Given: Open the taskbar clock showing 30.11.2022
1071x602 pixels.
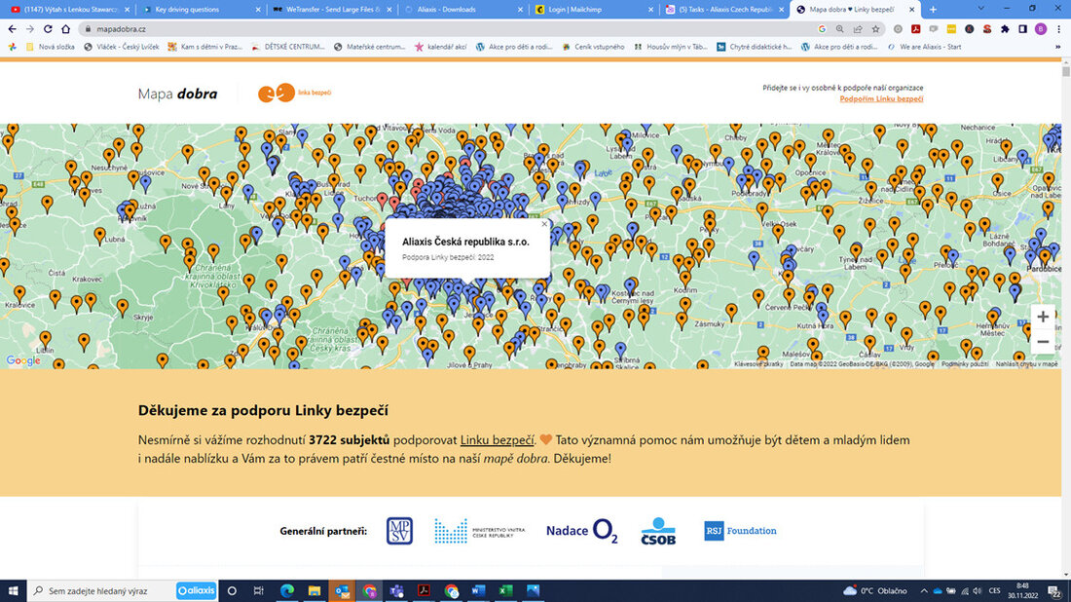Looking at the screenshot, I should 1022,591.
